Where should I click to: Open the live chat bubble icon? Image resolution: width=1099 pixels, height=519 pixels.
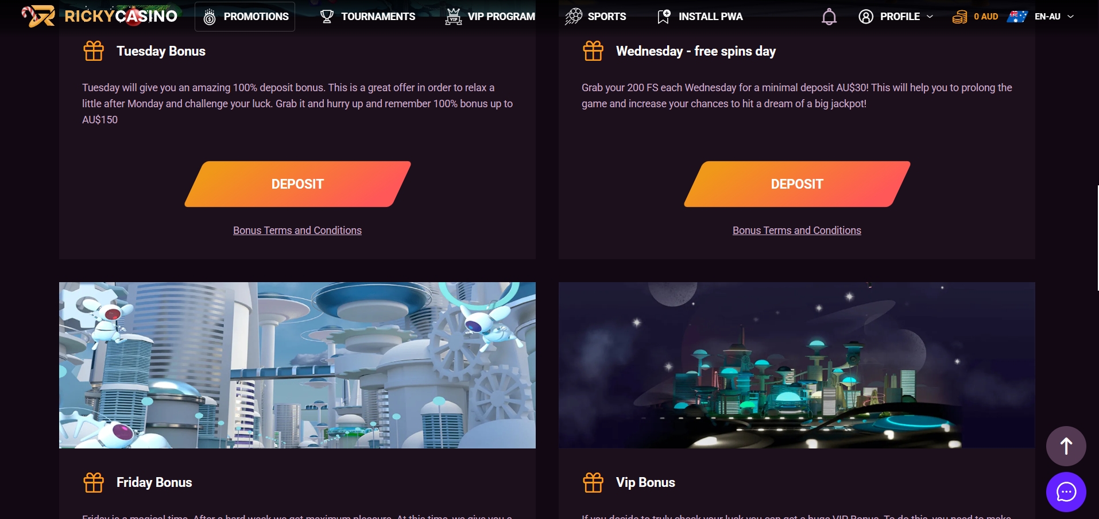(x=1066, y=492)
